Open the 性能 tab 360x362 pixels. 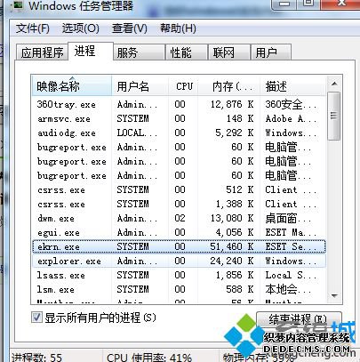[x=187, y=52]
